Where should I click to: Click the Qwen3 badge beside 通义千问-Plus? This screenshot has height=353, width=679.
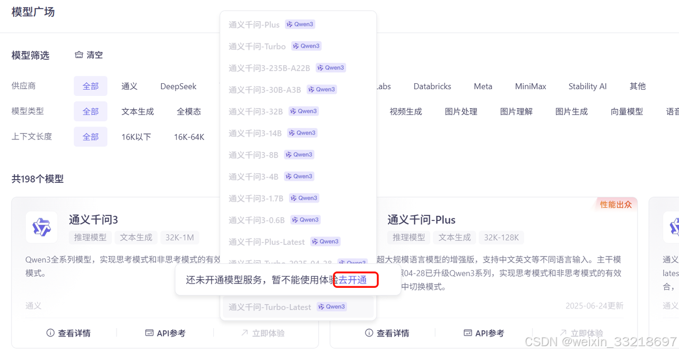(x=300, y=24)
